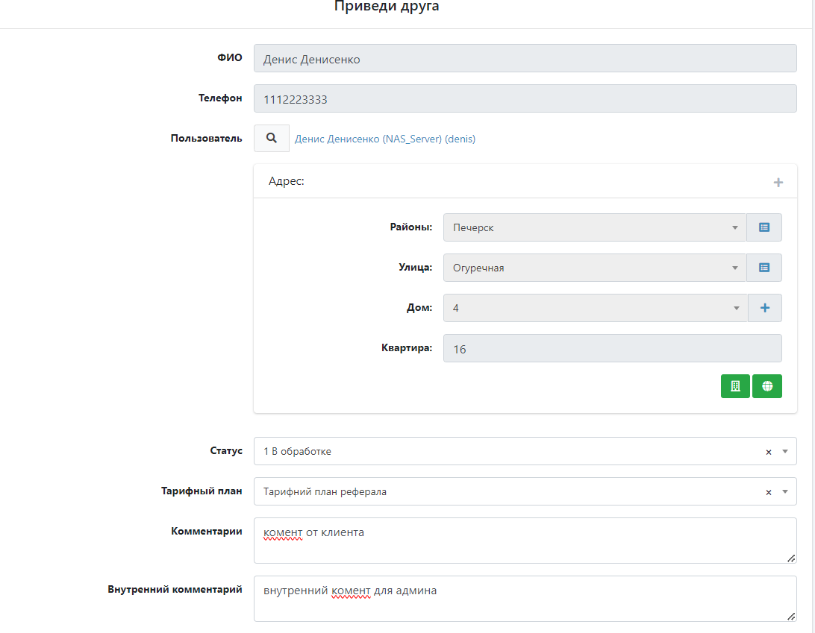Expand the Тарифный план dropdown

tap(508, 491)
